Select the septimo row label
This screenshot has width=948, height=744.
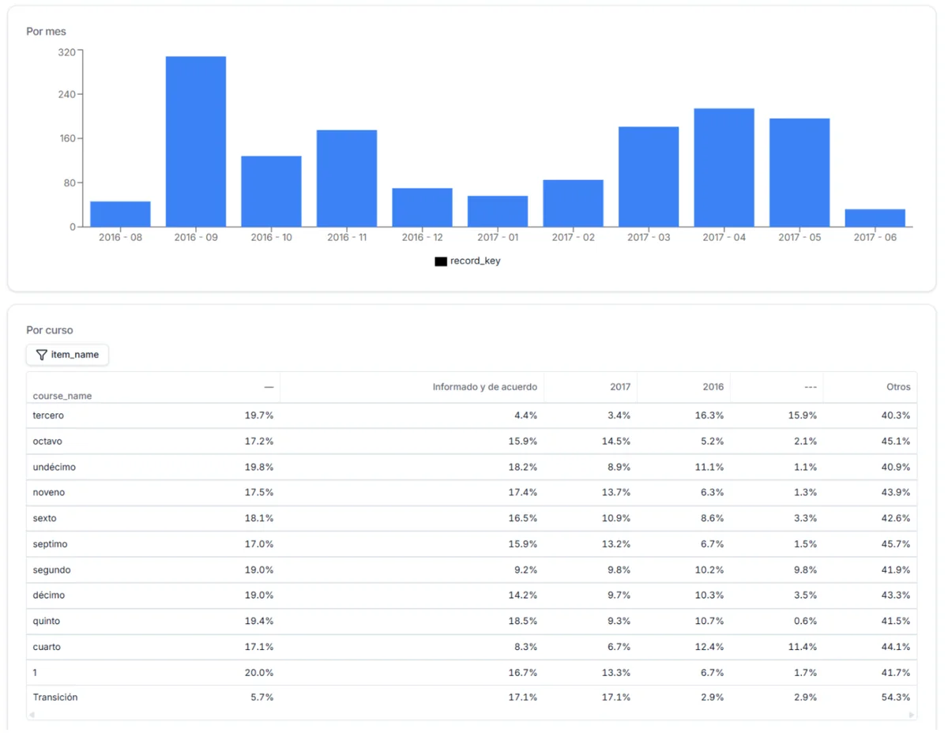[50, 544]
